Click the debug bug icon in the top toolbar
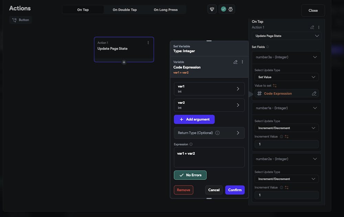This screenshot has width=344, height=217. pos(230,9)
